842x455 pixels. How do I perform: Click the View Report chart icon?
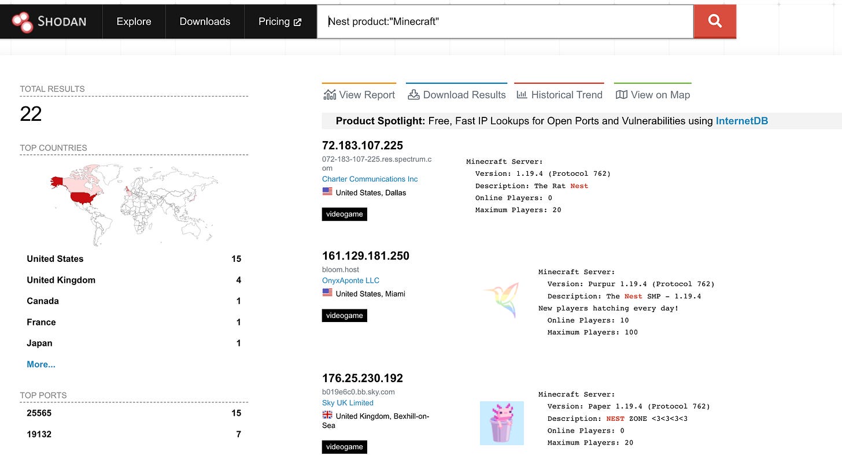(x=330, y=94)
